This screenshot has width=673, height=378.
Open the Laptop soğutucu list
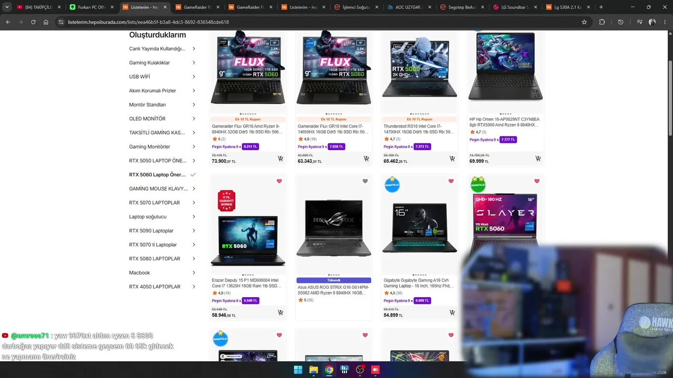(162, 217)
